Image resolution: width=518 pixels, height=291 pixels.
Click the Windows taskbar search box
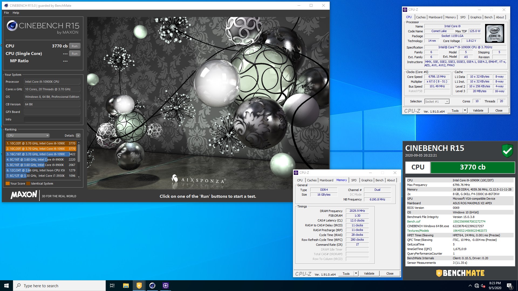coord(59,286)
